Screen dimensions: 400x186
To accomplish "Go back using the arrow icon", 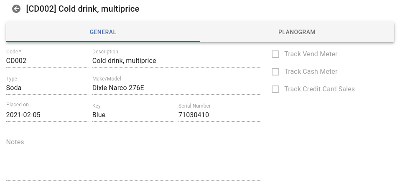I will point(16,9).
